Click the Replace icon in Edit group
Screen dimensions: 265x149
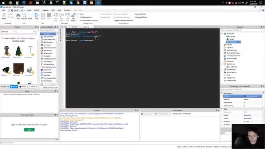24,15
